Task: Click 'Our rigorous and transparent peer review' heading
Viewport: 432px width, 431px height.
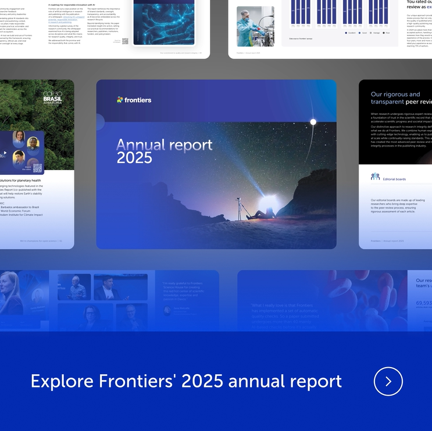Action: [x=401, y=98]
